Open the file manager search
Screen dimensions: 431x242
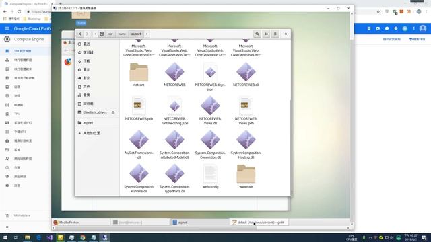[257, 34]
